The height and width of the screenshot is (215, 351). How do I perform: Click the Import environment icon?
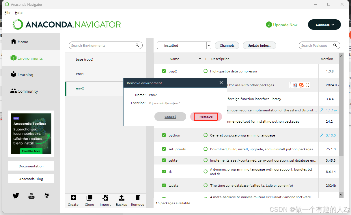point(105,198)
